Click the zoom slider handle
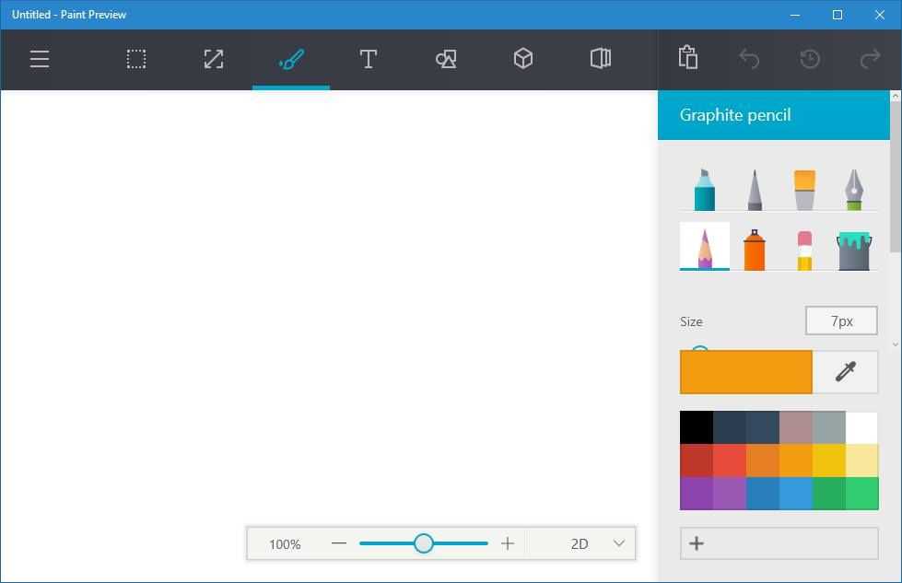This screenshot has width=902, height=583. coord(424,543)
